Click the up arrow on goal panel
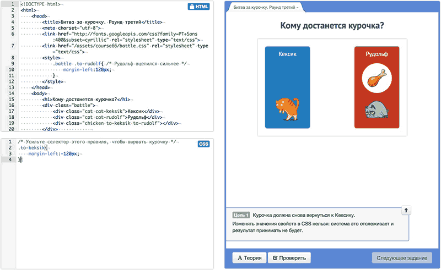 (405, 210)
